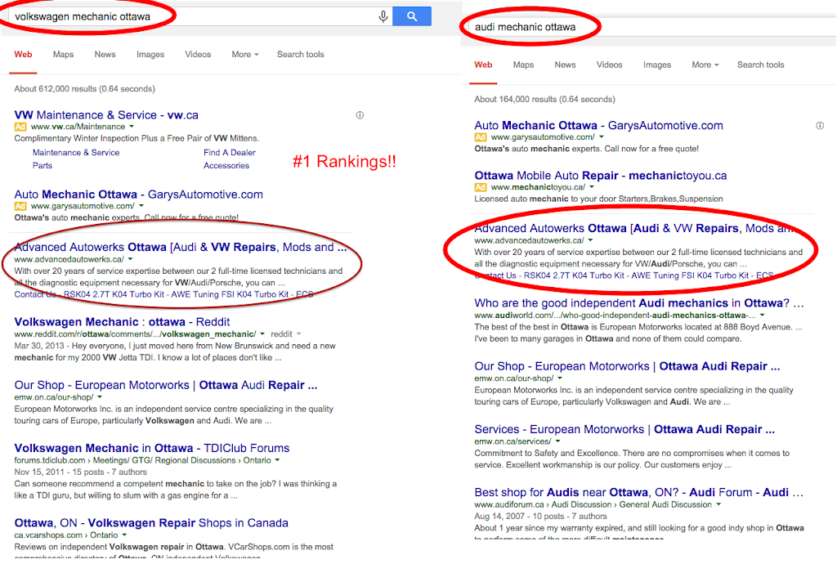This screenshot has width=837, height=564.
Task: Expand arrow beside garysautomotive.com URL in Audi search
Action: [602, 137]
